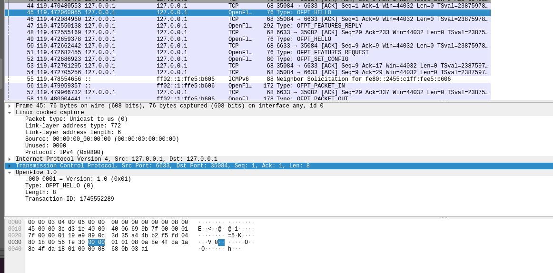Click hex offset 0010 row label
Viewport: 553px width, 273px height.
point(15,229)
